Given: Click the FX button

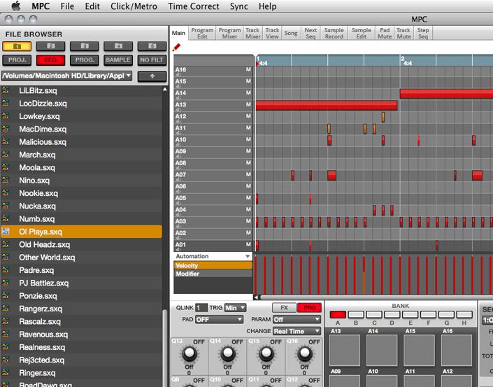Looking at the screenshot, I should 284,308.
